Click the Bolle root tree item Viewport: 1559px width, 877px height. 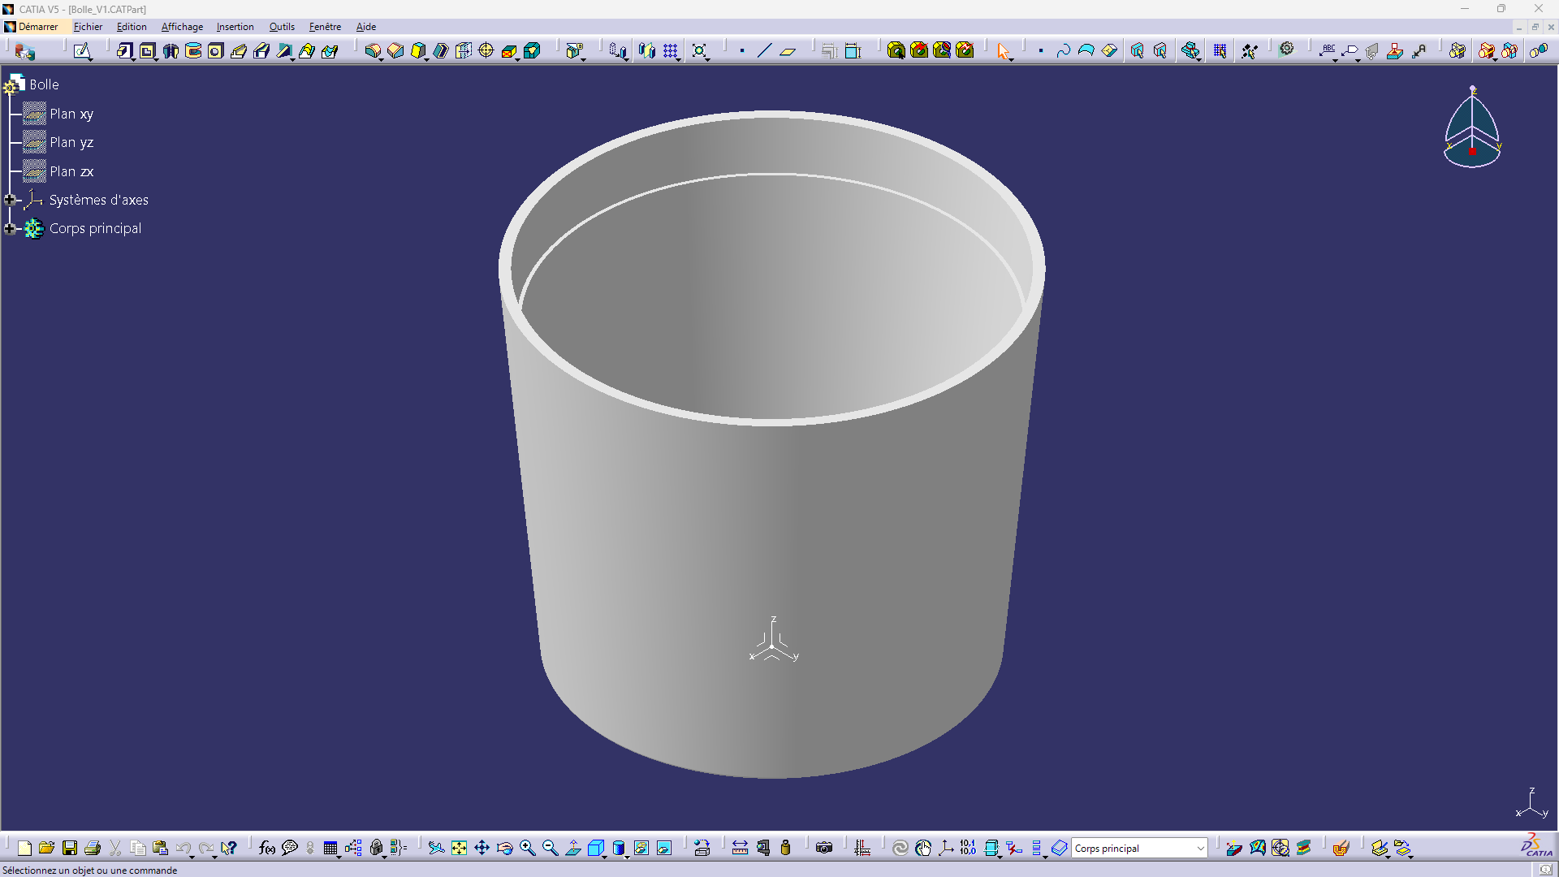(44, 84)
